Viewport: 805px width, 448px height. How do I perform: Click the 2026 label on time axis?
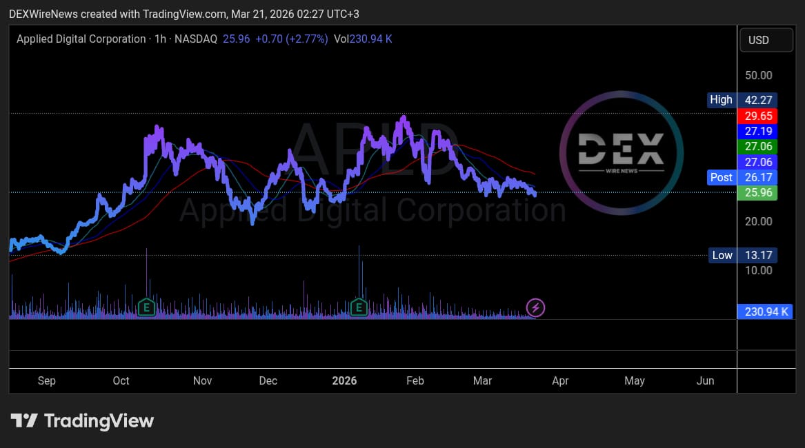[x=344, y=380]
